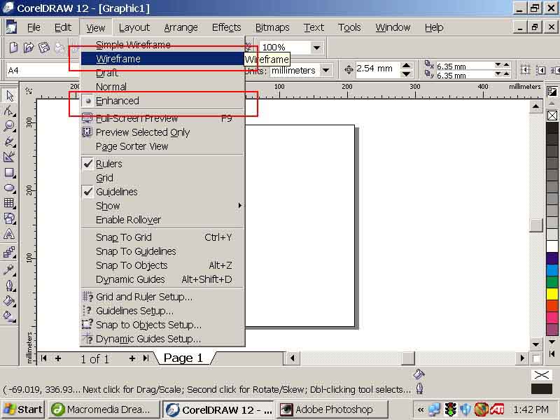Open the Arrange menu
The height and width of the screenshot is (420, 560).
click(181, 27)
